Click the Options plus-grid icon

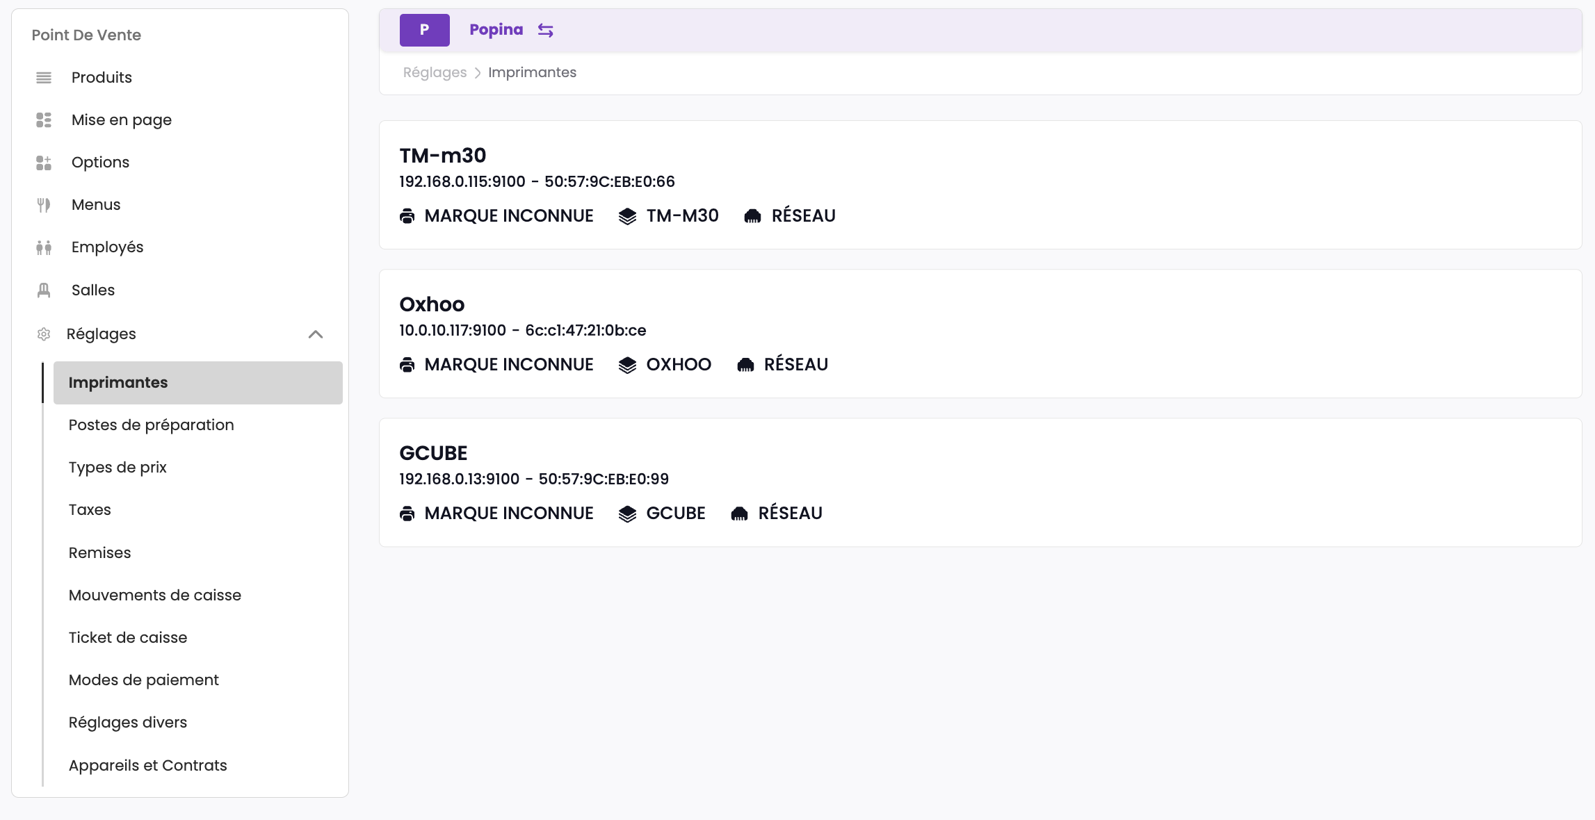click(x=44, y=163)
